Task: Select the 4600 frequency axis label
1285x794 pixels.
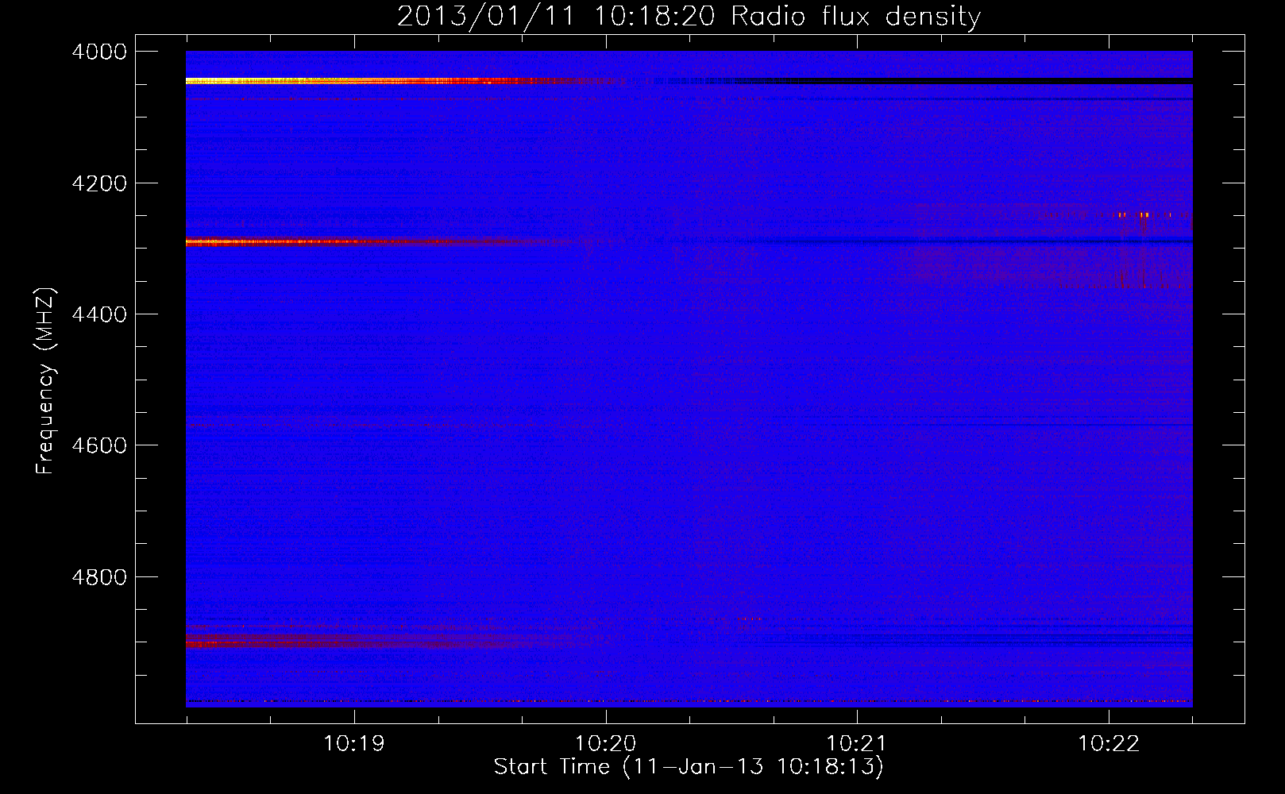Action: tap(99, 445)
